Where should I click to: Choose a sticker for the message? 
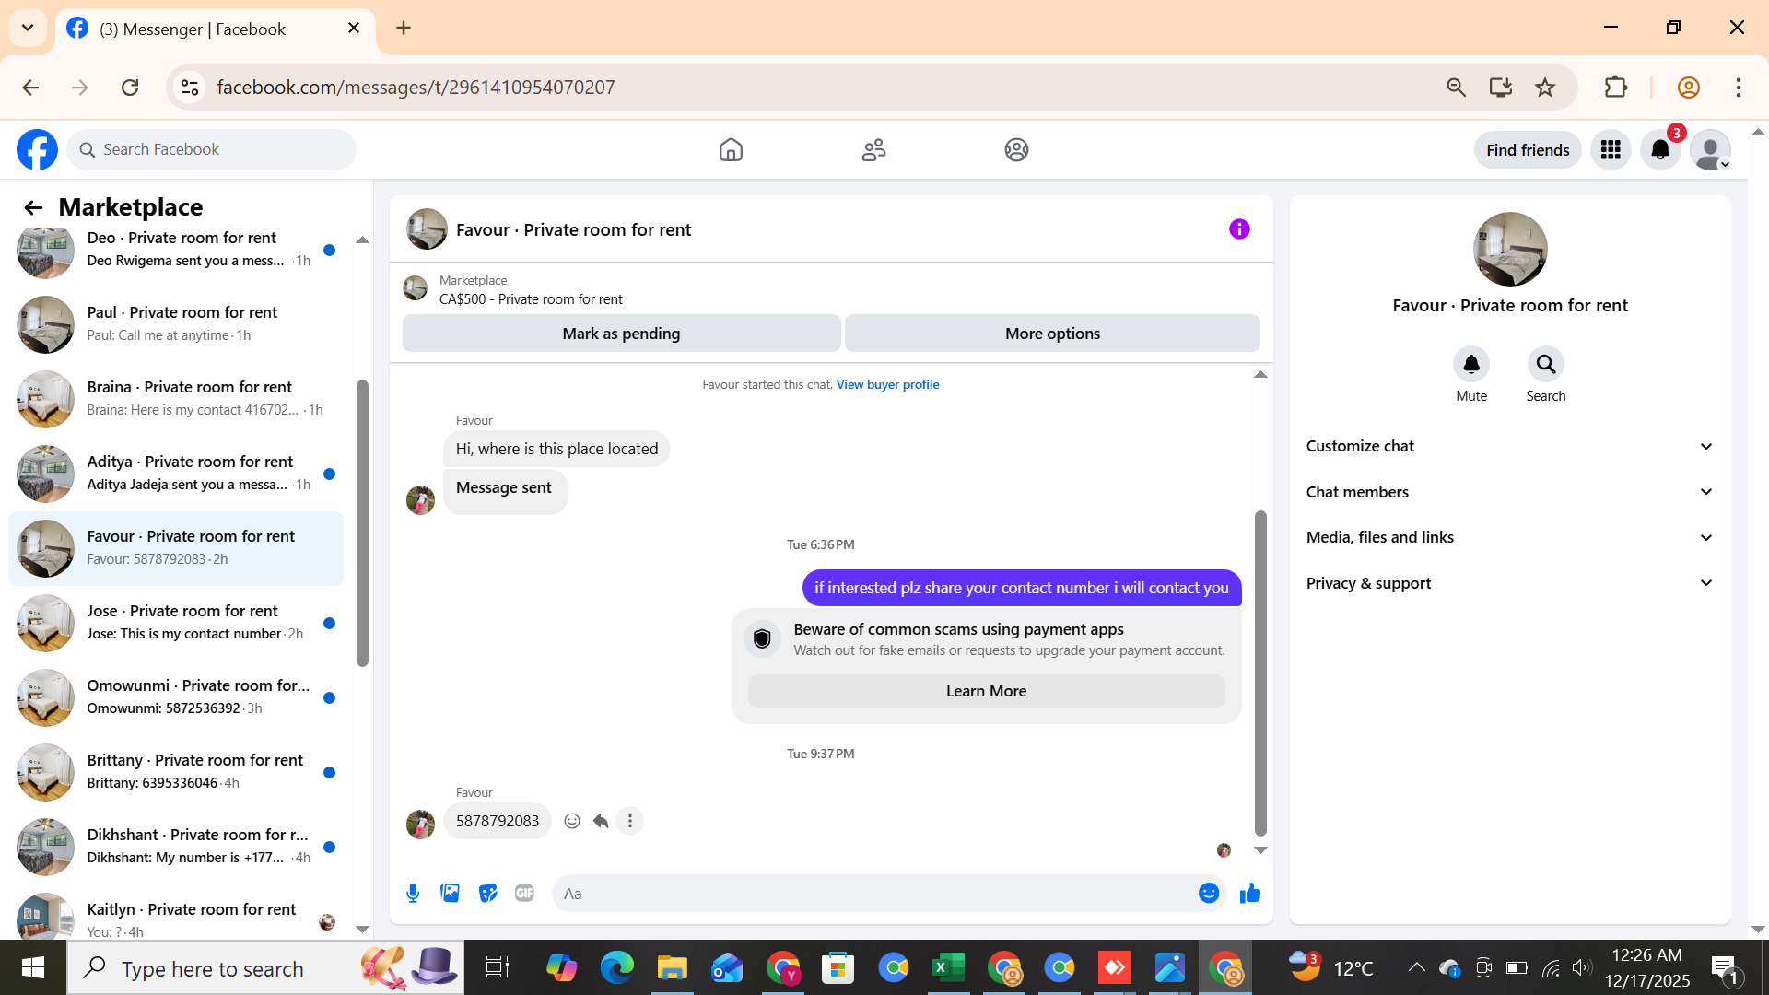(488, 893)
